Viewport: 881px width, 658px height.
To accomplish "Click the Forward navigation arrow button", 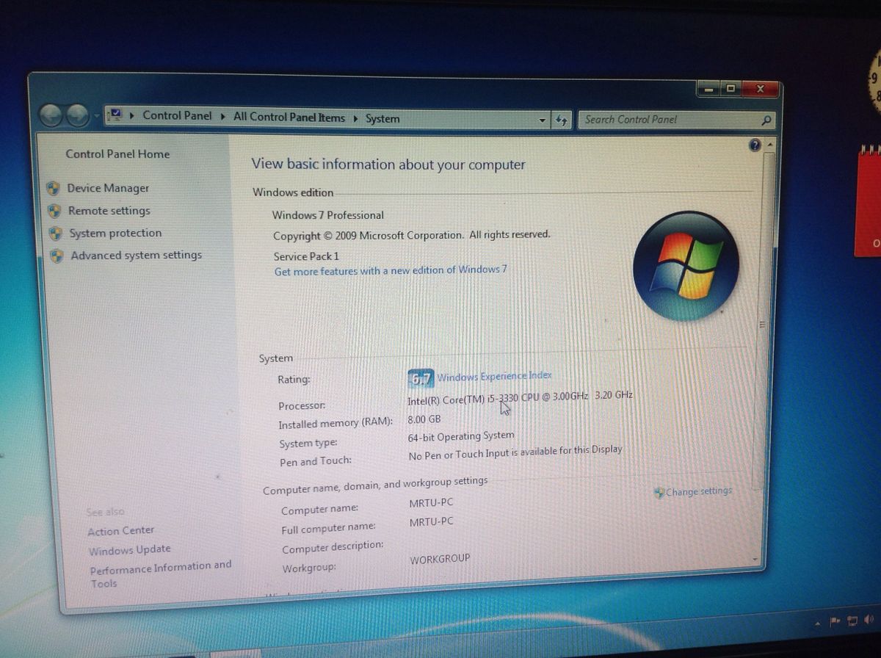I will (x=77, y=115).
